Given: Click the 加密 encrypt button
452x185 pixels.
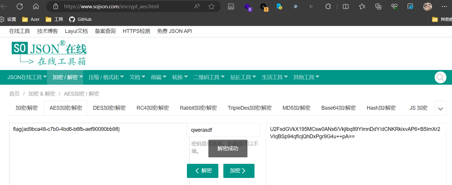Looking at the screenshot, I should (239, 171).
